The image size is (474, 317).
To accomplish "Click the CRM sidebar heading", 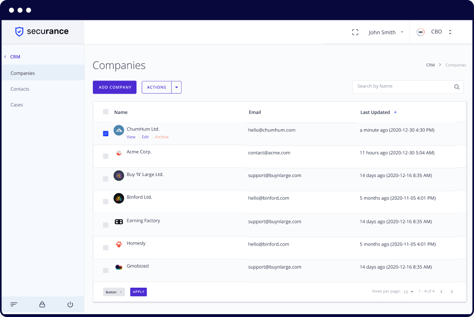I will click(15, 57).
